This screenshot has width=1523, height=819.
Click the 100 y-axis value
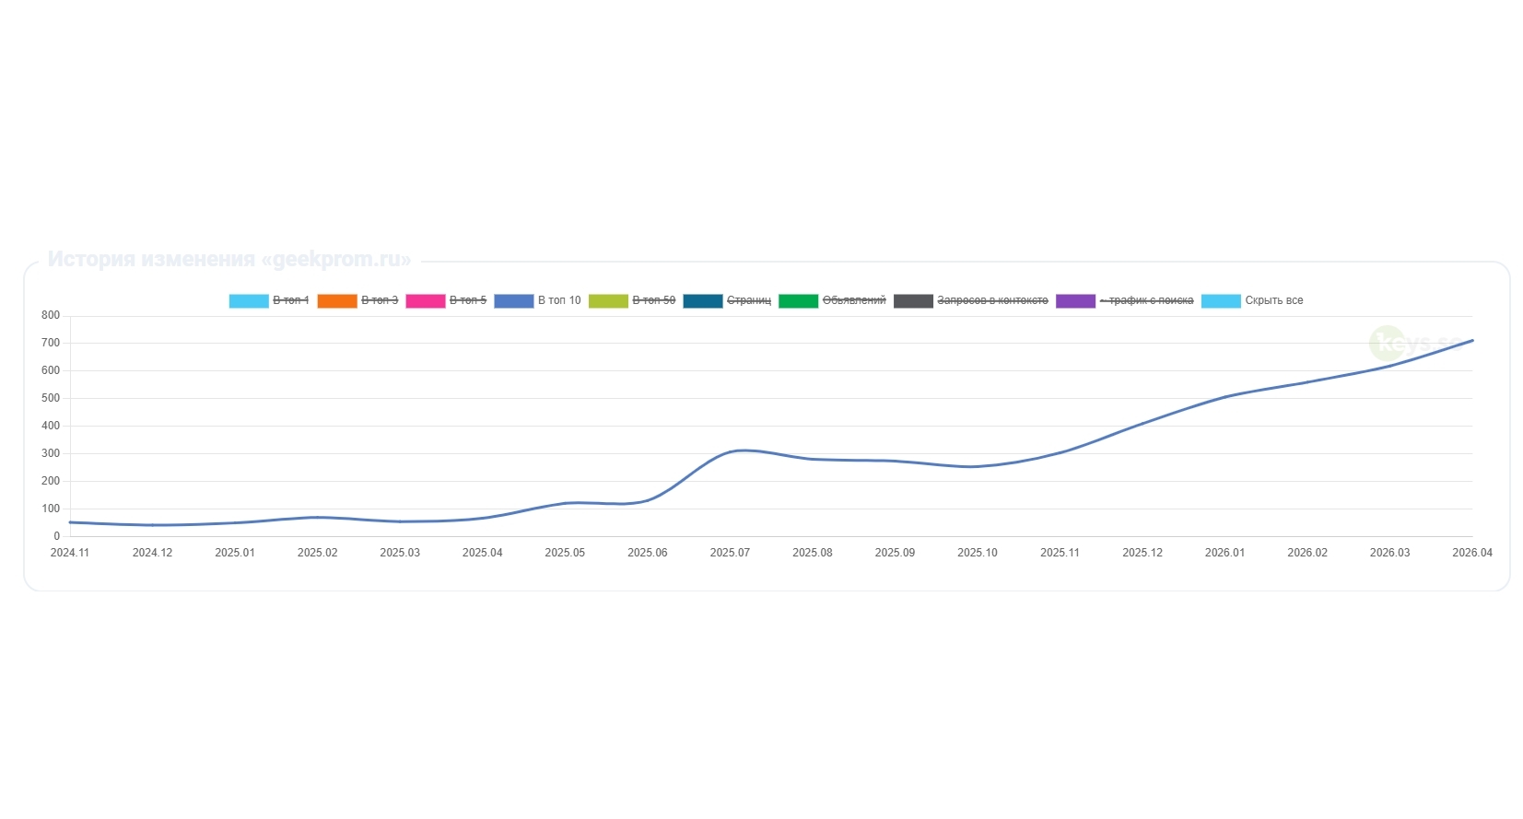coord(51,509)
